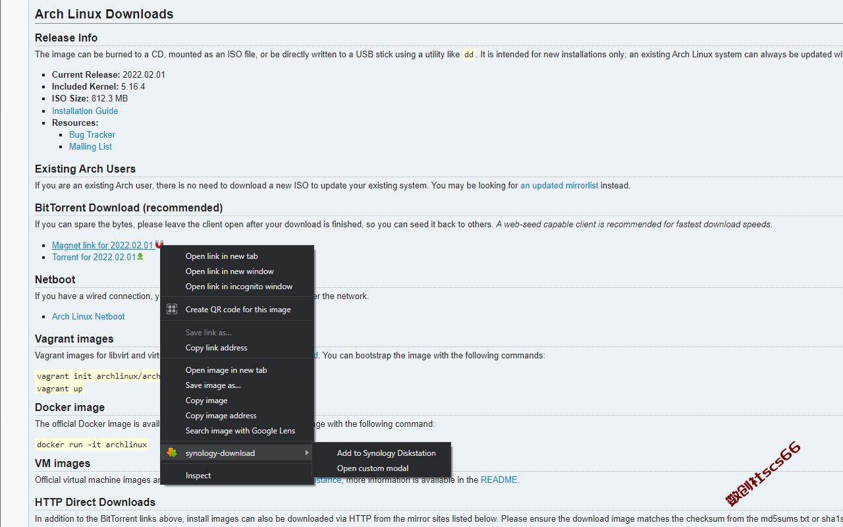
Task: Click the 'dd' inline code text
Action: point(469,55)
